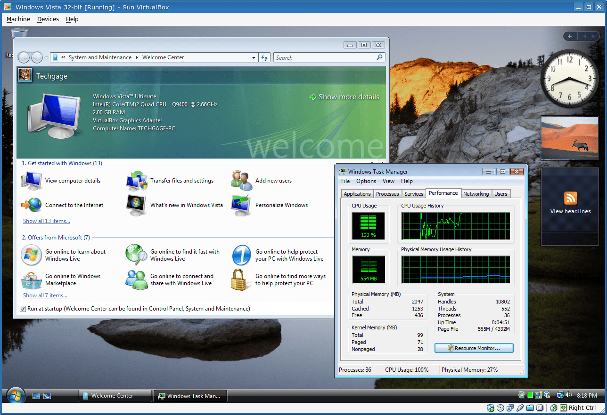Switch to the Services tab
This screenshot has width=607, height=415.
pos(414,194)
